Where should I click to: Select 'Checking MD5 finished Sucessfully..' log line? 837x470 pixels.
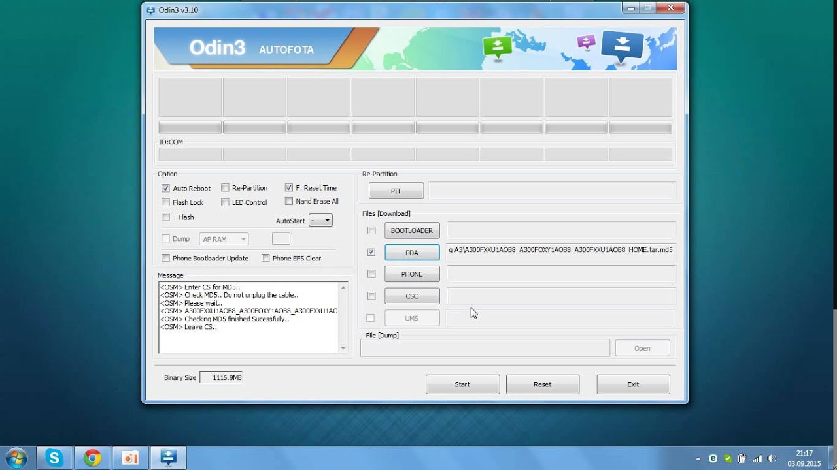[x=224, y=319]
